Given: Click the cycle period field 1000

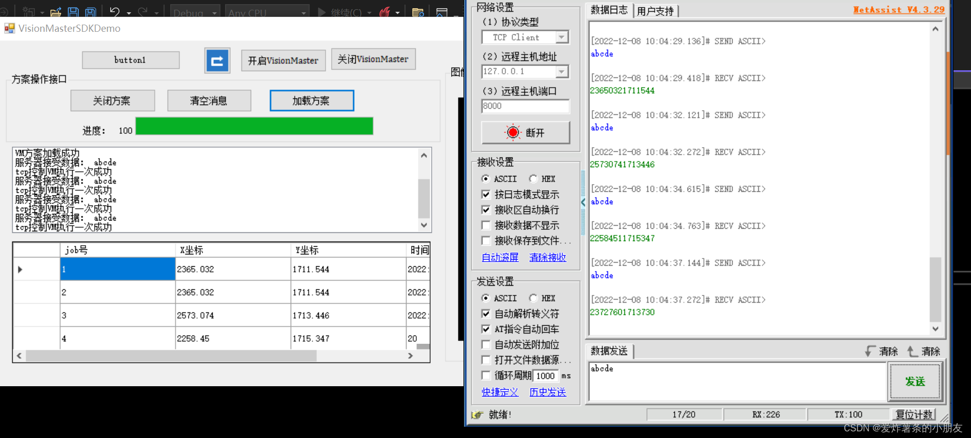Looking at the screenshot, I should coord(545,376).
